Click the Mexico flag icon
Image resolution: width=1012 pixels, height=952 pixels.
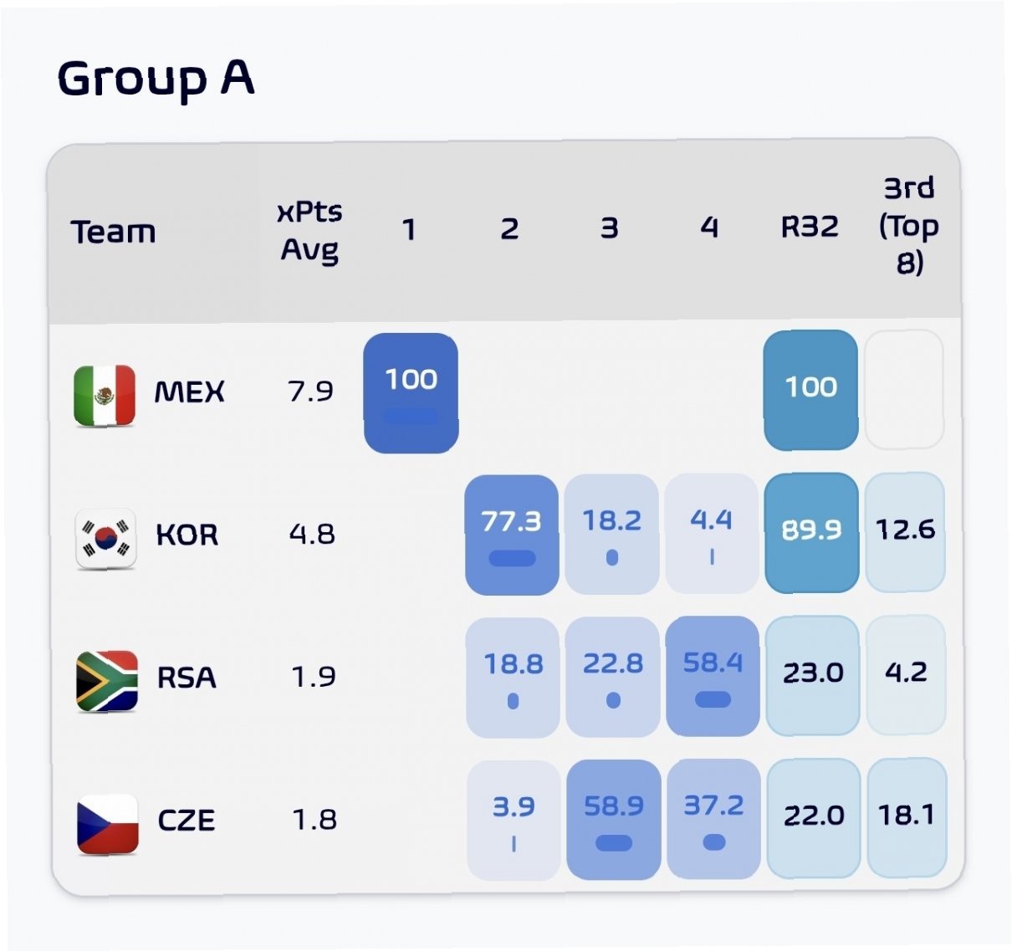[105, 396]
